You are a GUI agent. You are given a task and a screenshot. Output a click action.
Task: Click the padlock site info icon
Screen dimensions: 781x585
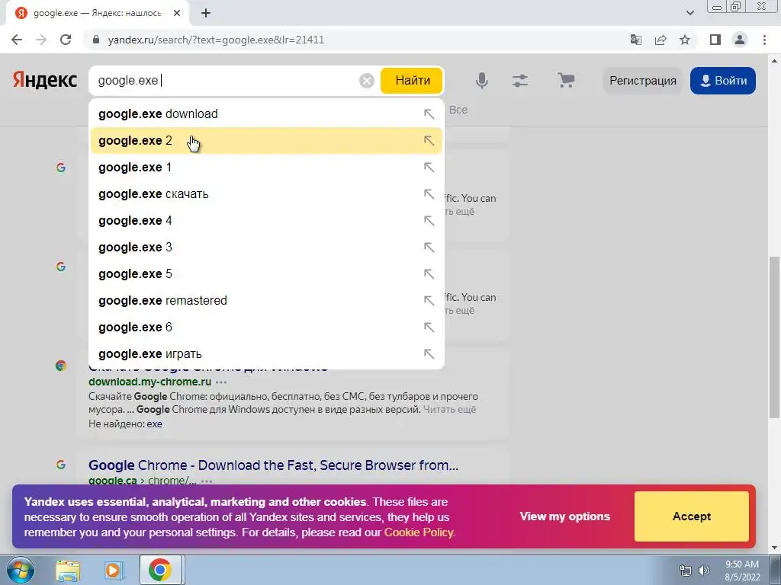(x=96, y=40)
